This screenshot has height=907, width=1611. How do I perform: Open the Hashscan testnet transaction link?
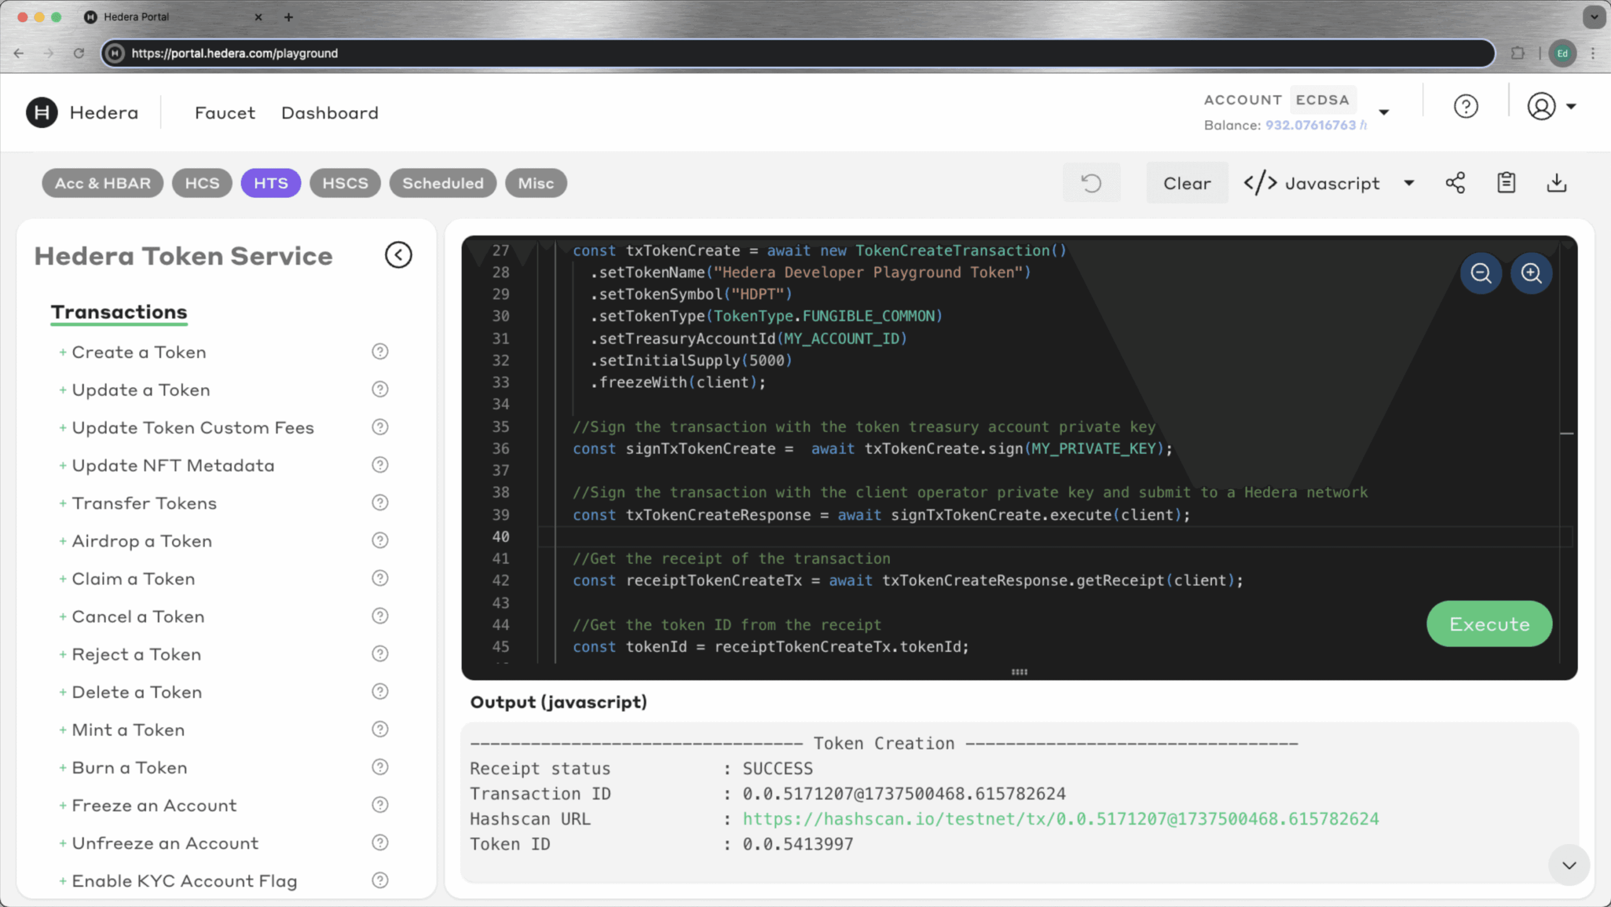click(x=1060, y=819)
